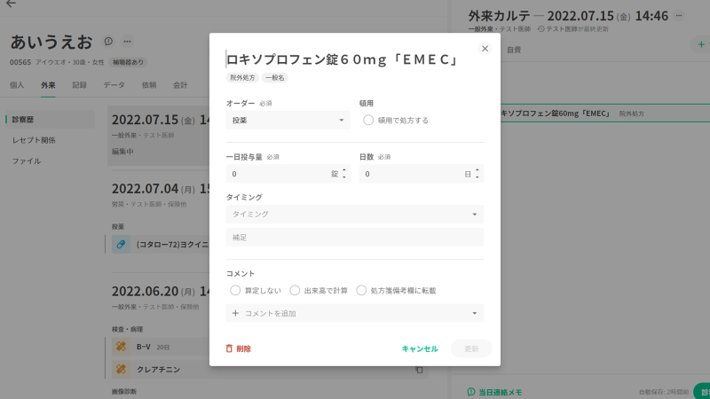This screenshot has height=399, width=710.
Task: Click the plus icon in コメントを追加
Action: [235, 313]
